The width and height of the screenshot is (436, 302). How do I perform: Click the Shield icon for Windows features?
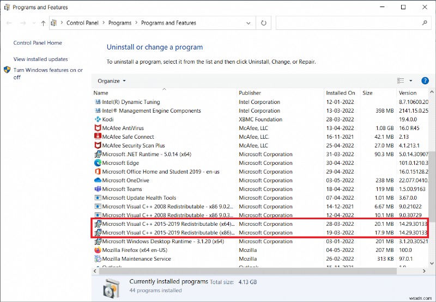(x=7, y=70)
